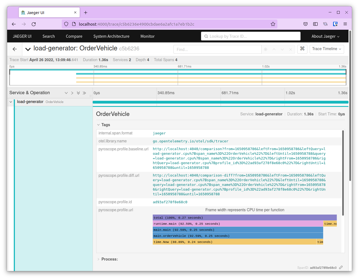Open a new browser tab
Screen dimensions: 359x279
[86, 13]
